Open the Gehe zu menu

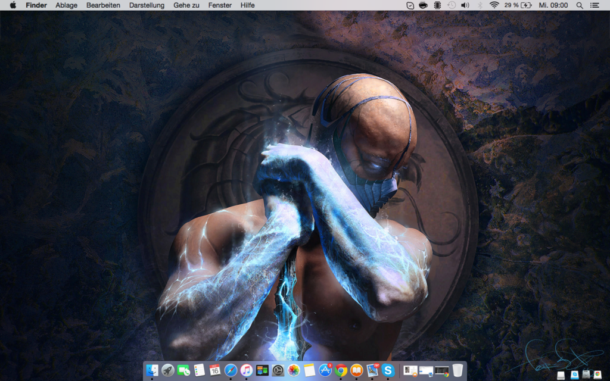coord(186,5)
